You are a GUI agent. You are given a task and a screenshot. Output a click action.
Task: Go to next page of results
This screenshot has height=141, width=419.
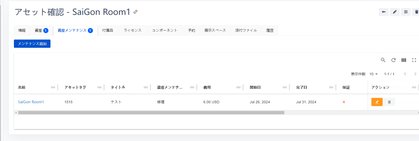pos(415,74)
